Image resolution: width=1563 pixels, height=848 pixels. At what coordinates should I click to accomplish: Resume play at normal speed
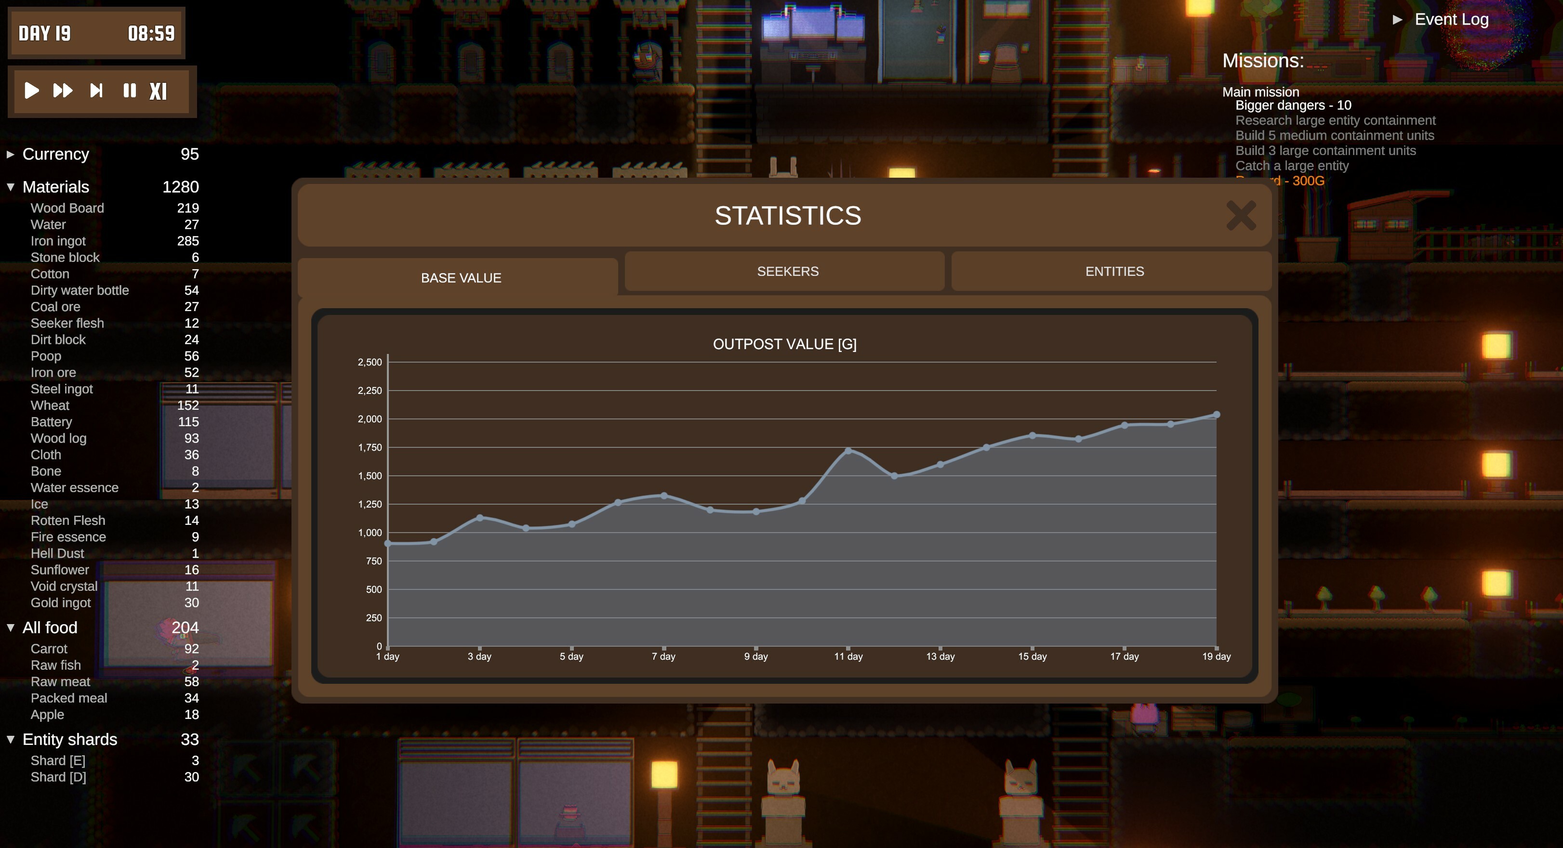pos(31,91)
